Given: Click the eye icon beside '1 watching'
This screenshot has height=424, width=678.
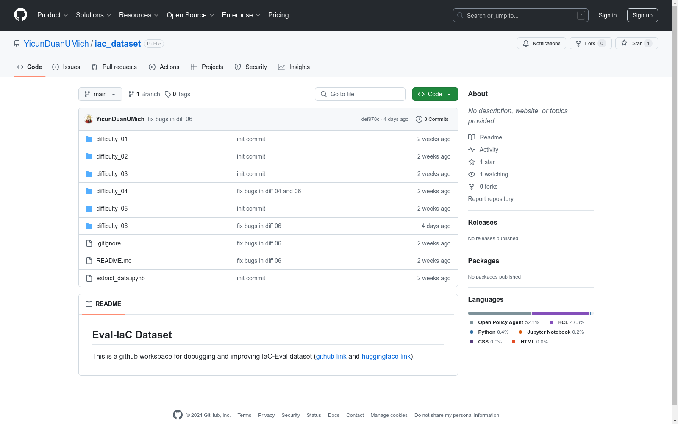Looking at the screenshot, I should coord(472,174).
